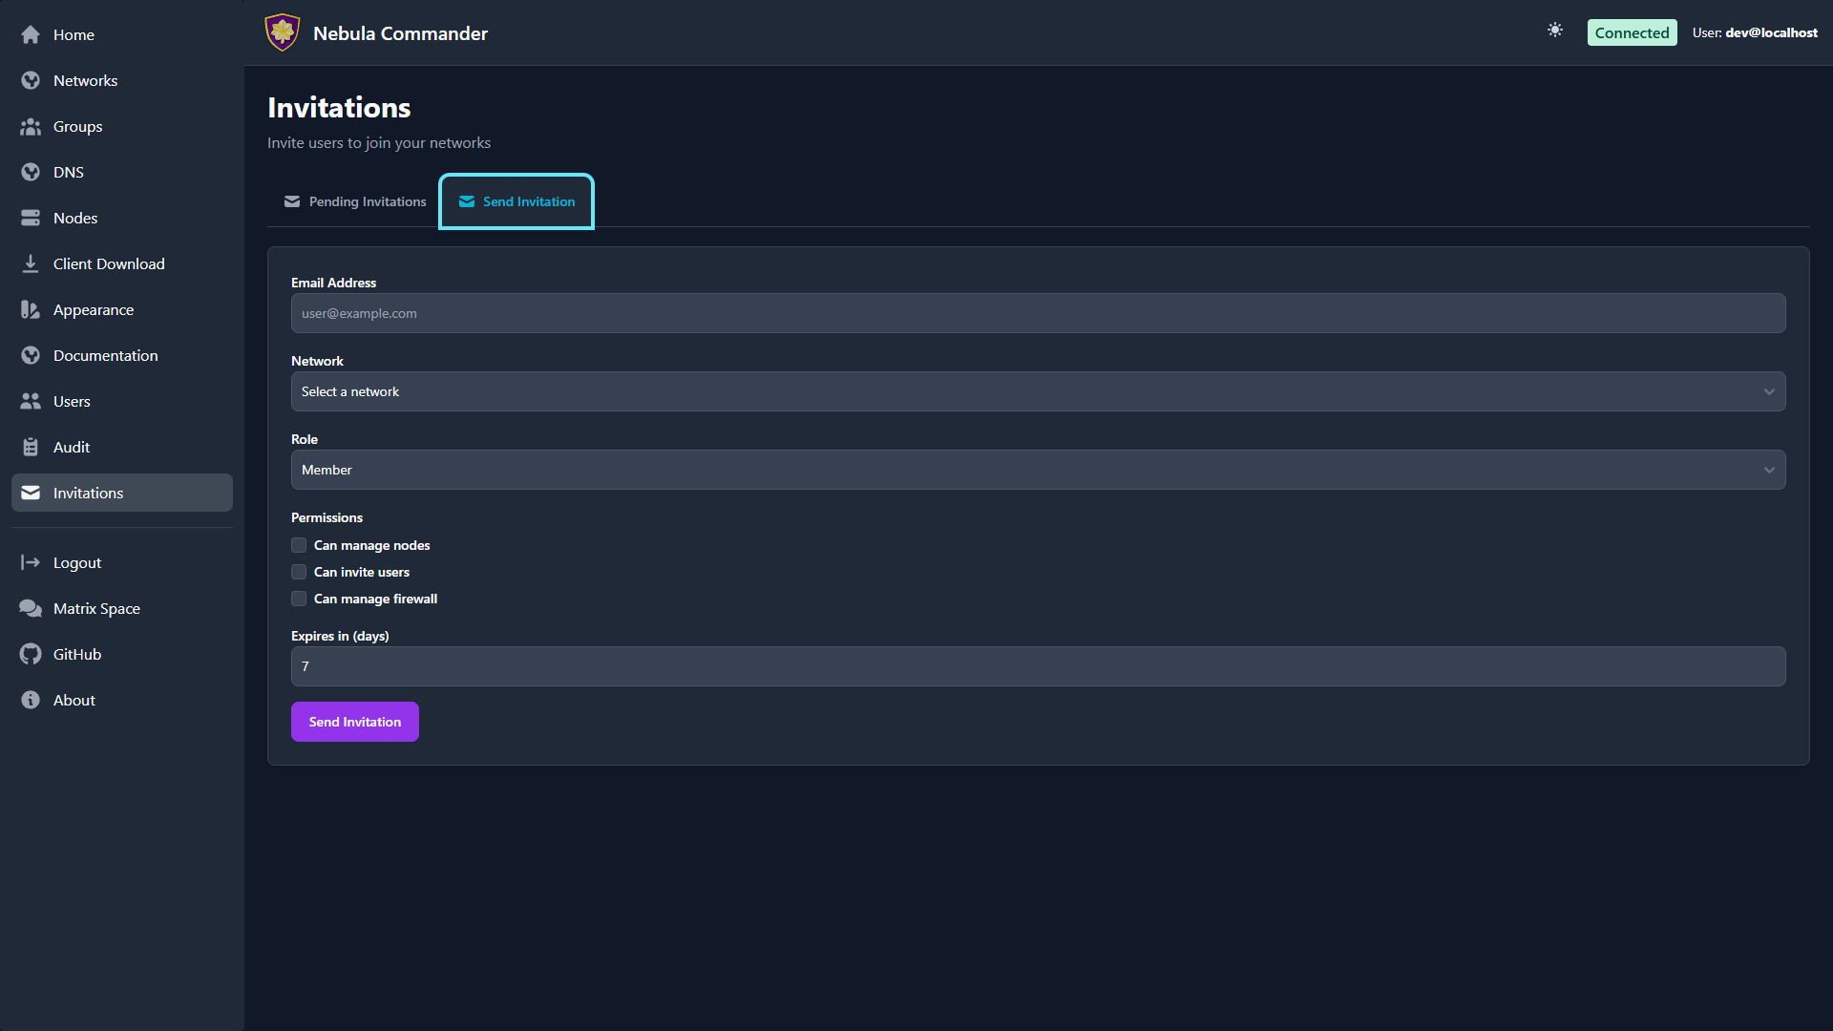
Task: Click the dev@localhost user label
Action: point(1771,32)
